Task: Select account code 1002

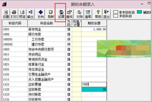Action: click(6, 35)
